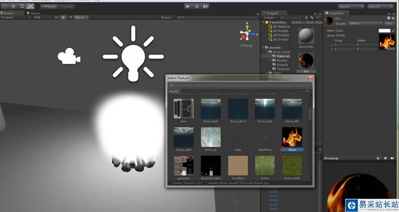
Task: Select the Move tool in toolbar
Action: point(13,6)
